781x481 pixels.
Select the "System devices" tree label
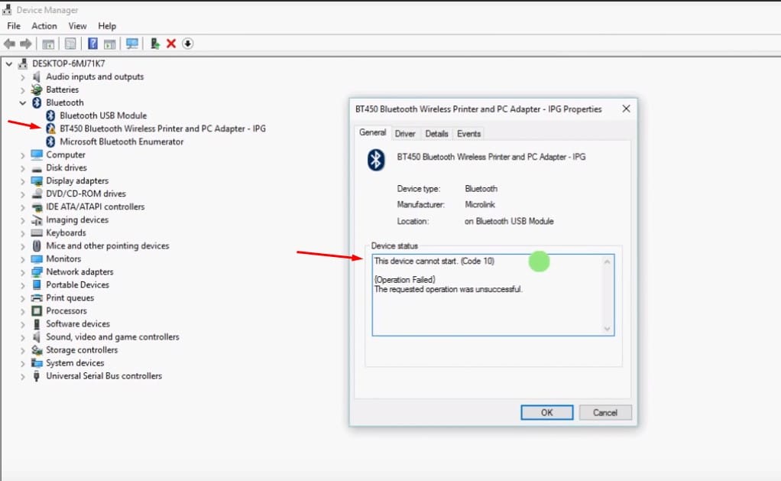(x=75, y=363)
